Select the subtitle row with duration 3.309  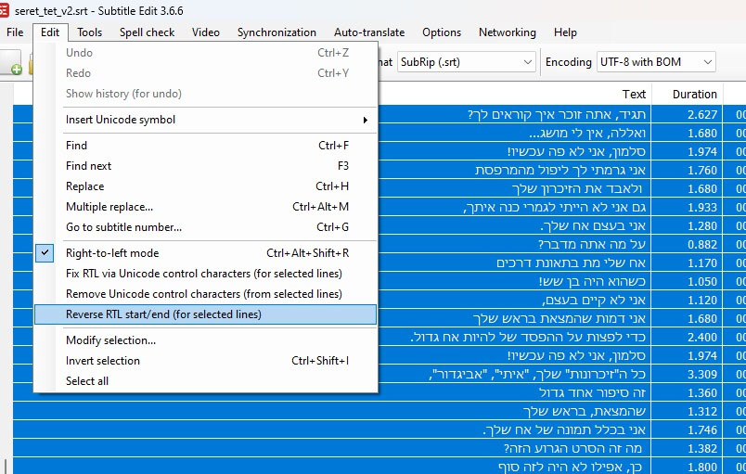pos(557,374)
